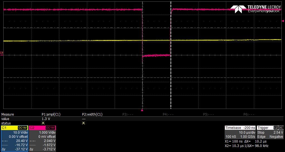The image size is (285, 152).
Task: Select the pink trigger time marker below the grid
Action: pos(142,110)
